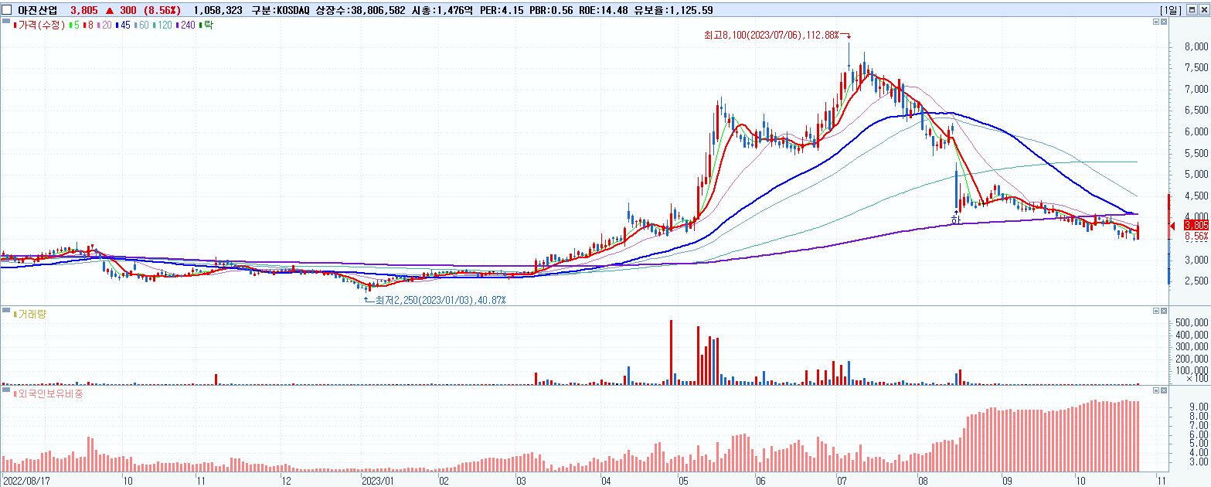Click the 2023/01 label on time axis
The width and height of the screenshot is (1211, 487).
(x=378, y=480)
